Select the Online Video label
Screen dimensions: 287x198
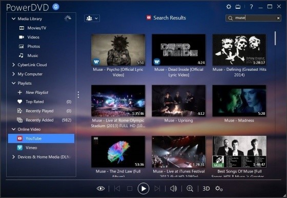coord(29,129)
